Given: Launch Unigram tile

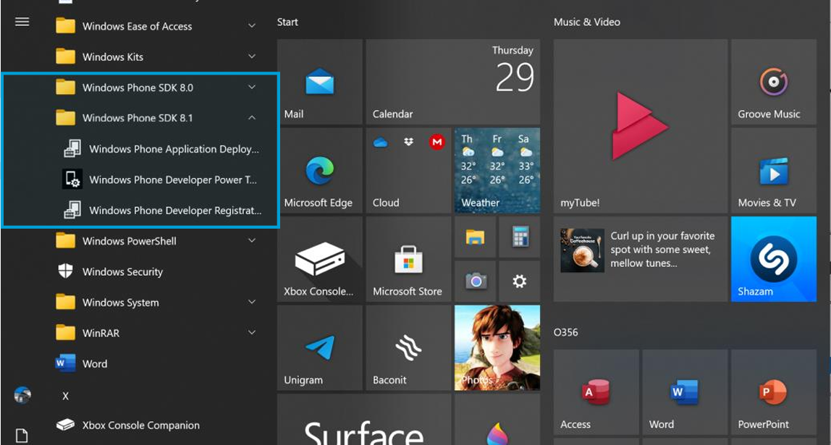Looking at the screenshot, I should click(x=319, y=348).
